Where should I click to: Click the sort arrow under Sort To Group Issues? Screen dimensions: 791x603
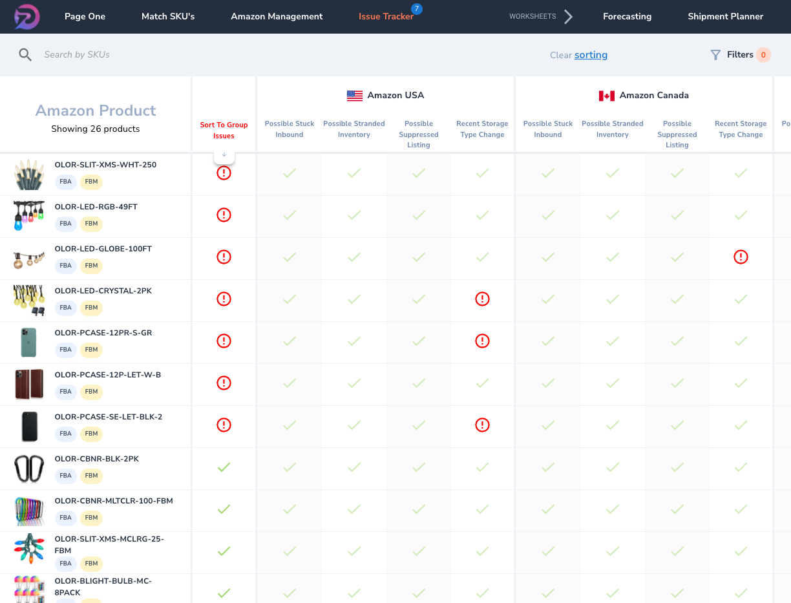point(224,155)
